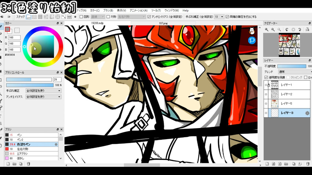Select the ぼかし brush in list
312x175 pixels.
pos(32,158)
